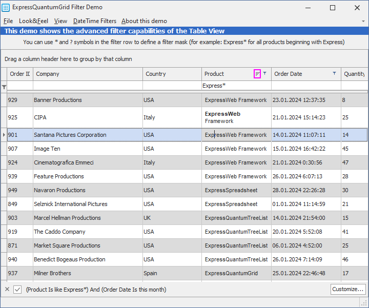This screenshot has width=369, height=308.
Task: Uncheck the active filter checkbox
Action: 17,290
